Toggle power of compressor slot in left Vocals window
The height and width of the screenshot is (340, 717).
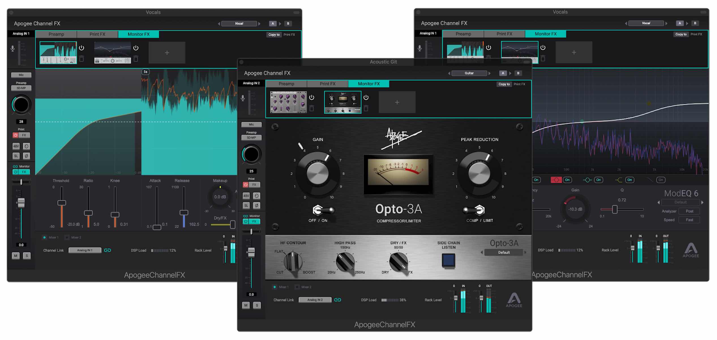coord(82,48)
